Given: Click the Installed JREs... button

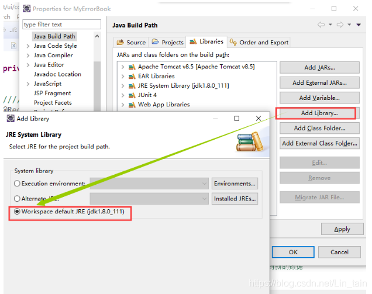Looking at the screenshot, I should (x=235, y=199).
